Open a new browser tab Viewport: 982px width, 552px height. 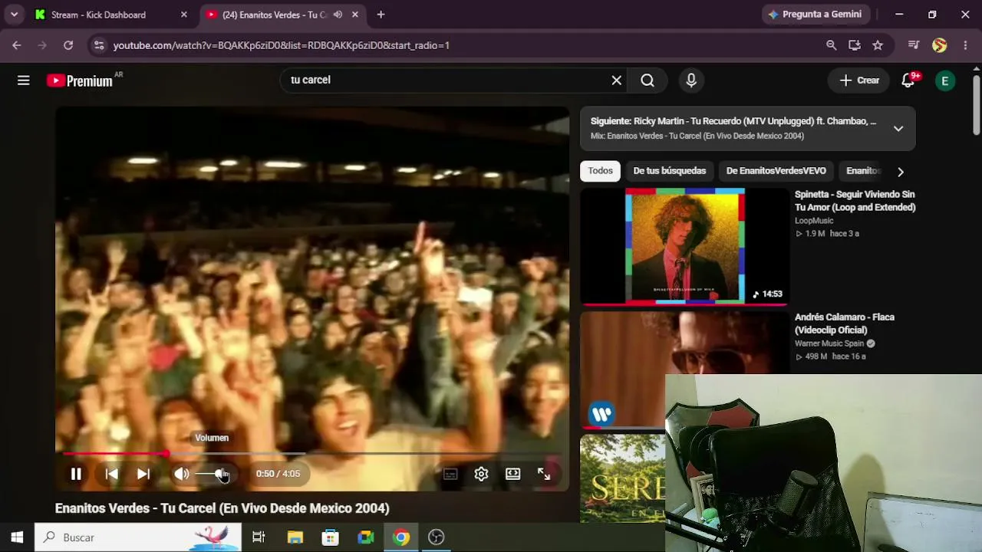coord(381,15)
